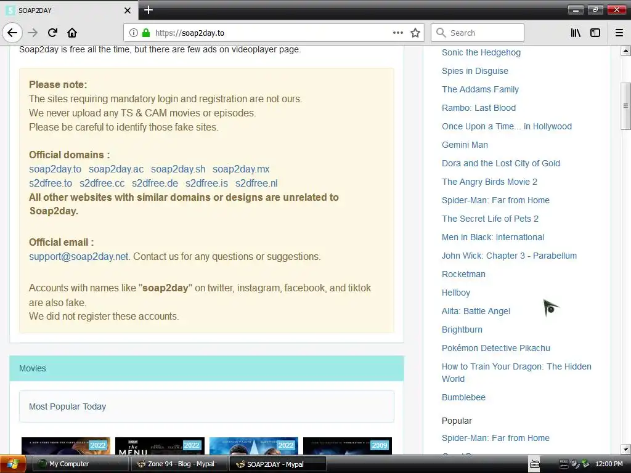The width and height of the screenshot is (631, 473).
Task: Close the SOAP2DAY tab
Action: 128,10
